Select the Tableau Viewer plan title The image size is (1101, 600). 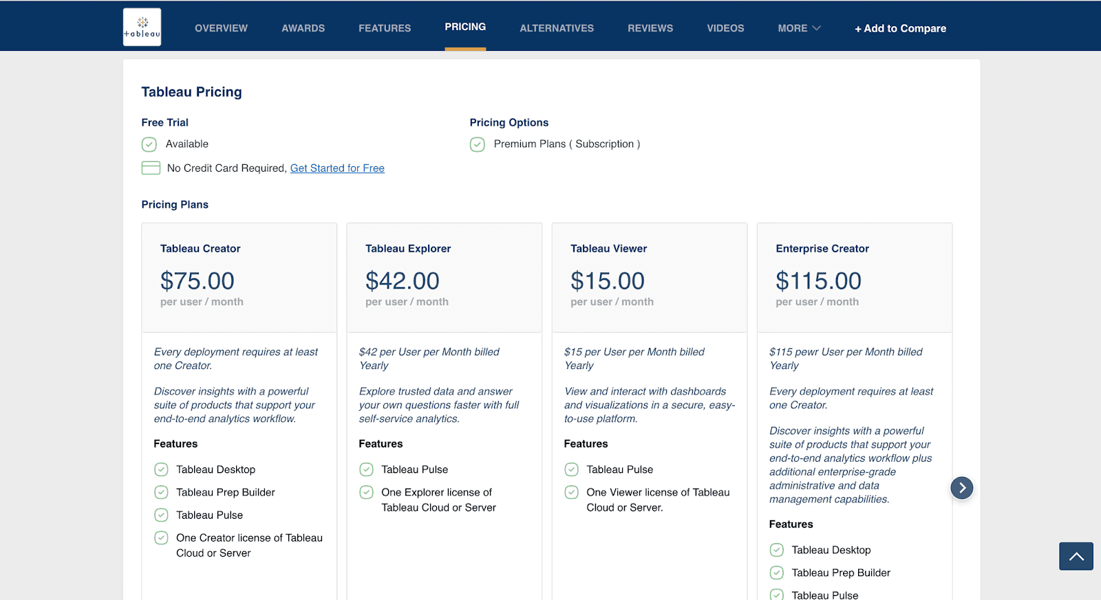[x=608, y=248]
